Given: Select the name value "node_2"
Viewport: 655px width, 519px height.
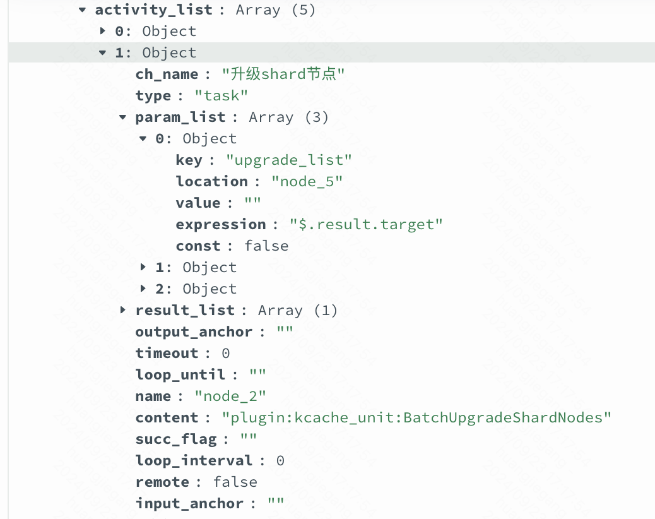Looking at the screenshot, I should click(x=230, y=396).
